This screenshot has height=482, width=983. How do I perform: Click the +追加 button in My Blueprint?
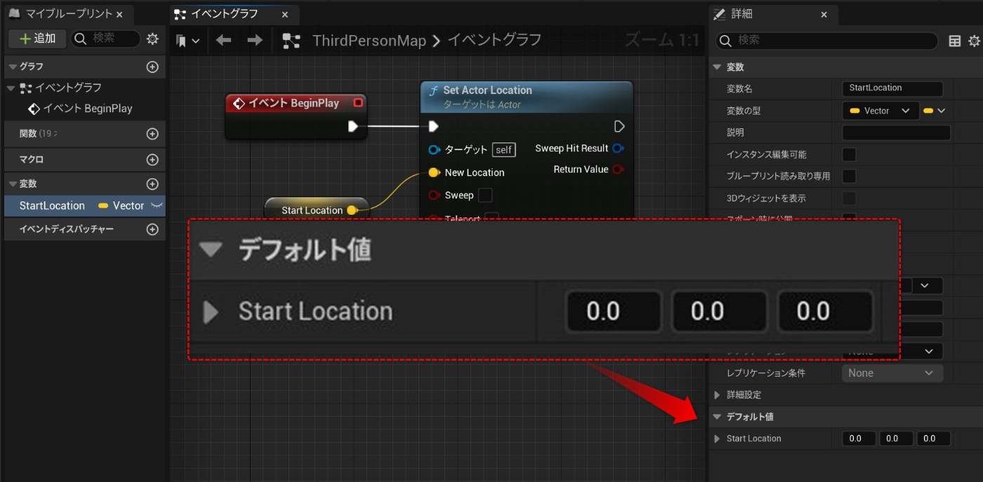[37, 39]
